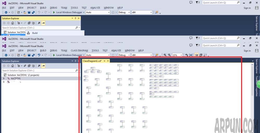The height and width of the screenshot is (133, 260).
Task: Click Home icon in yellow Solution Explorer, top window
Action: pyautogui.click(x=12, y=23)
